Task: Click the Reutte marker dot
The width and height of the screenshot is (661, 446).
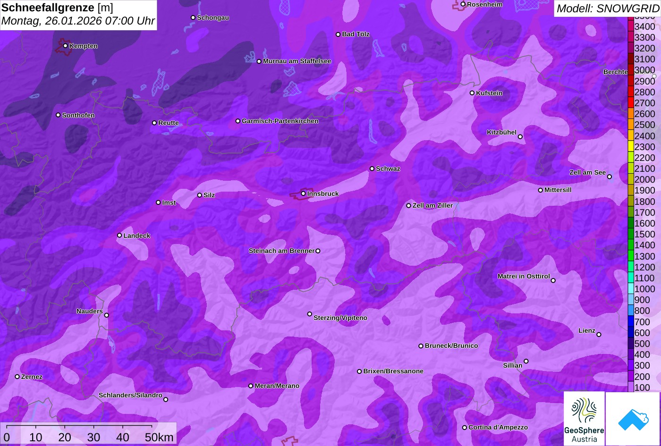Action: 154,123
